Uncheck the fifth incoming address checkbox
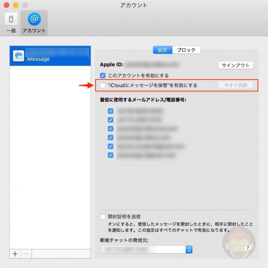Viewport: 268px width, 268px height. tap(110, 146)
